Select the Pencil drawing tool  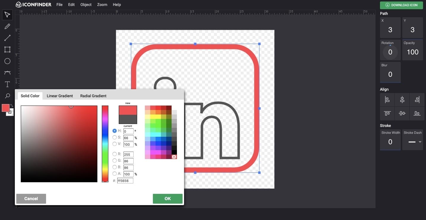(x=7, y=26)
